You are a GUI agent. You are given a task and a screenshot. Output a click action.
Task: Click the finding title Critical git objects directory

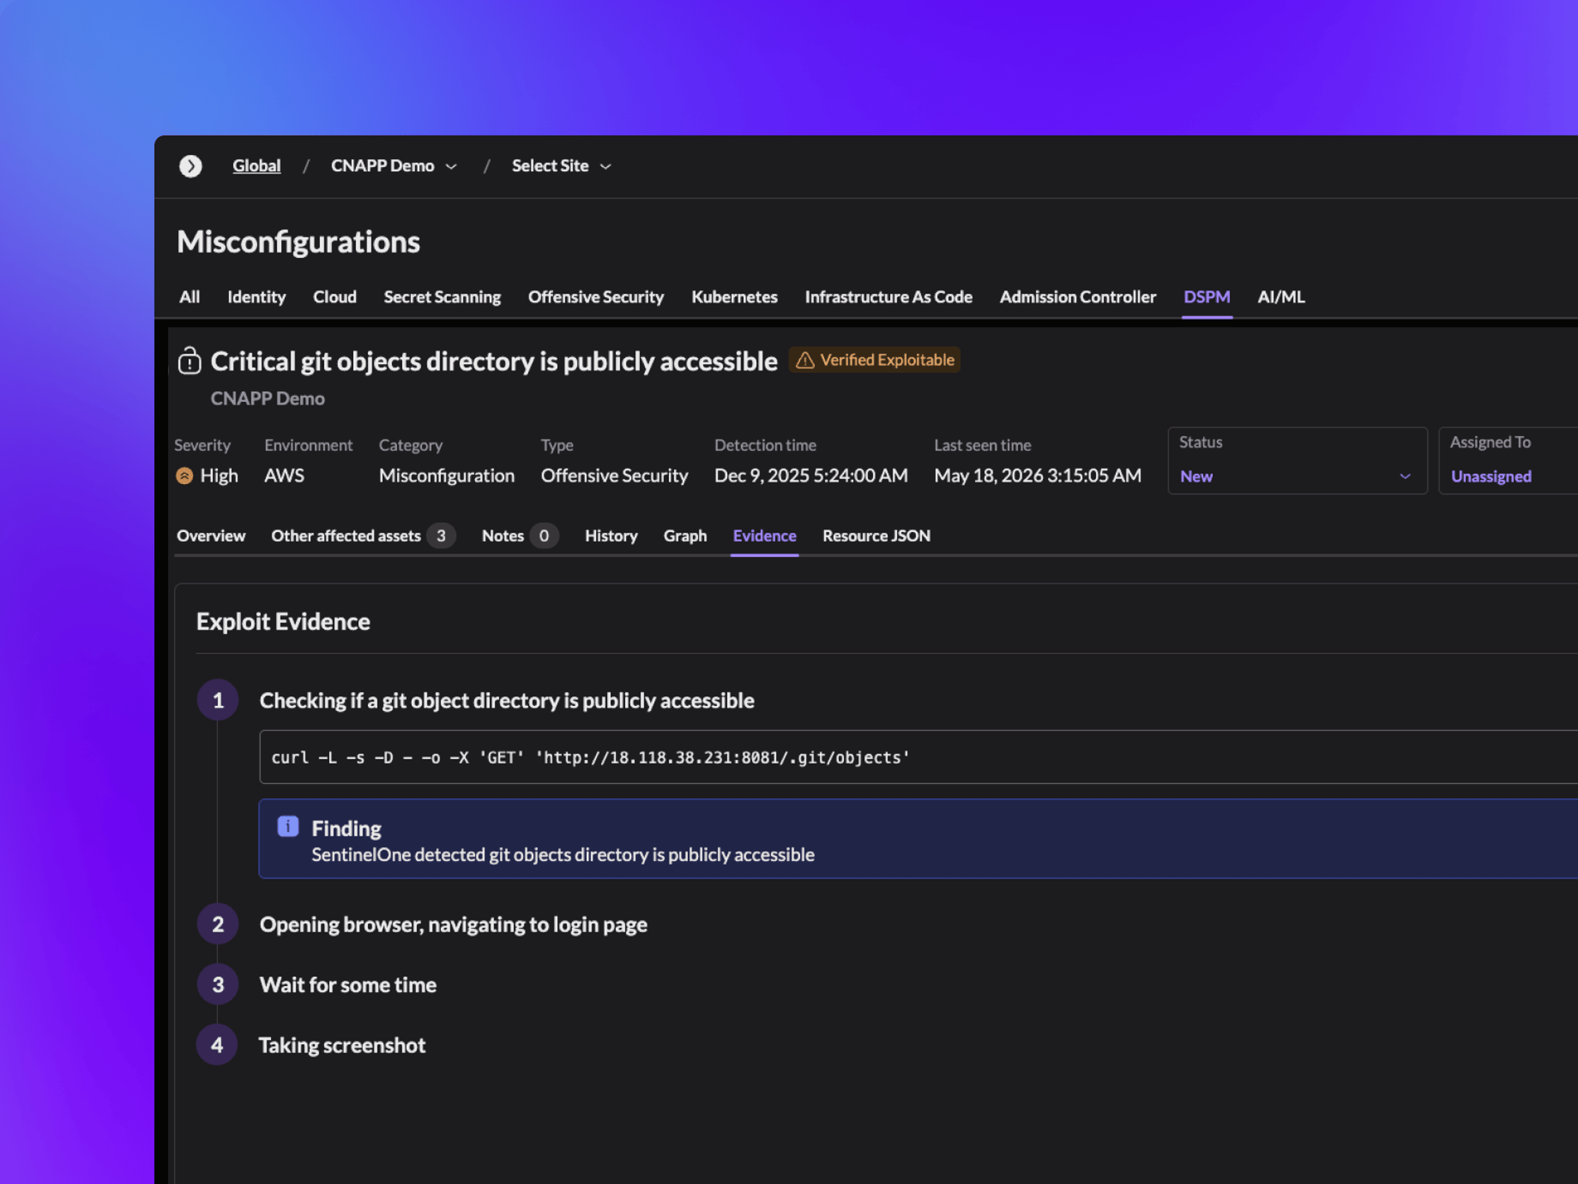click(494, 362)
